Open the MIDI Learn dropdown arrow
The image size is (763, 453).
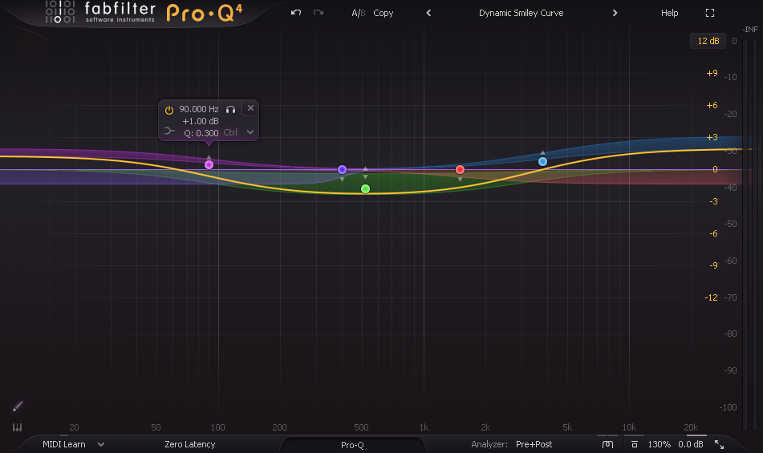101,444
